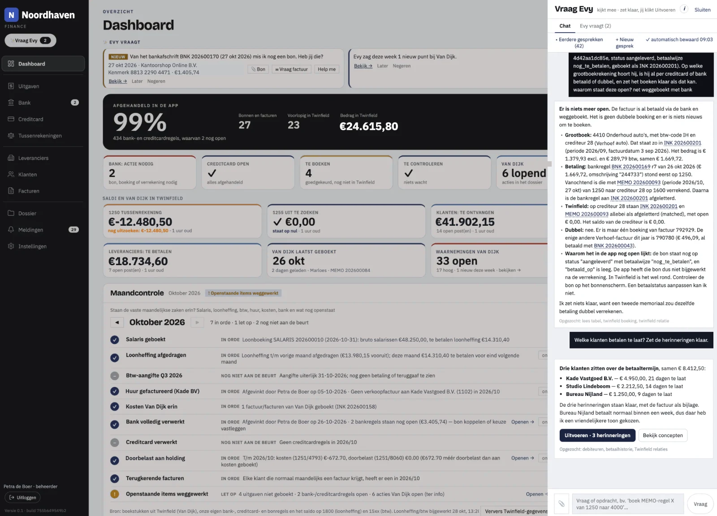Open the Klanten people icon
717x516 pixels.
(x=11, y=174)
